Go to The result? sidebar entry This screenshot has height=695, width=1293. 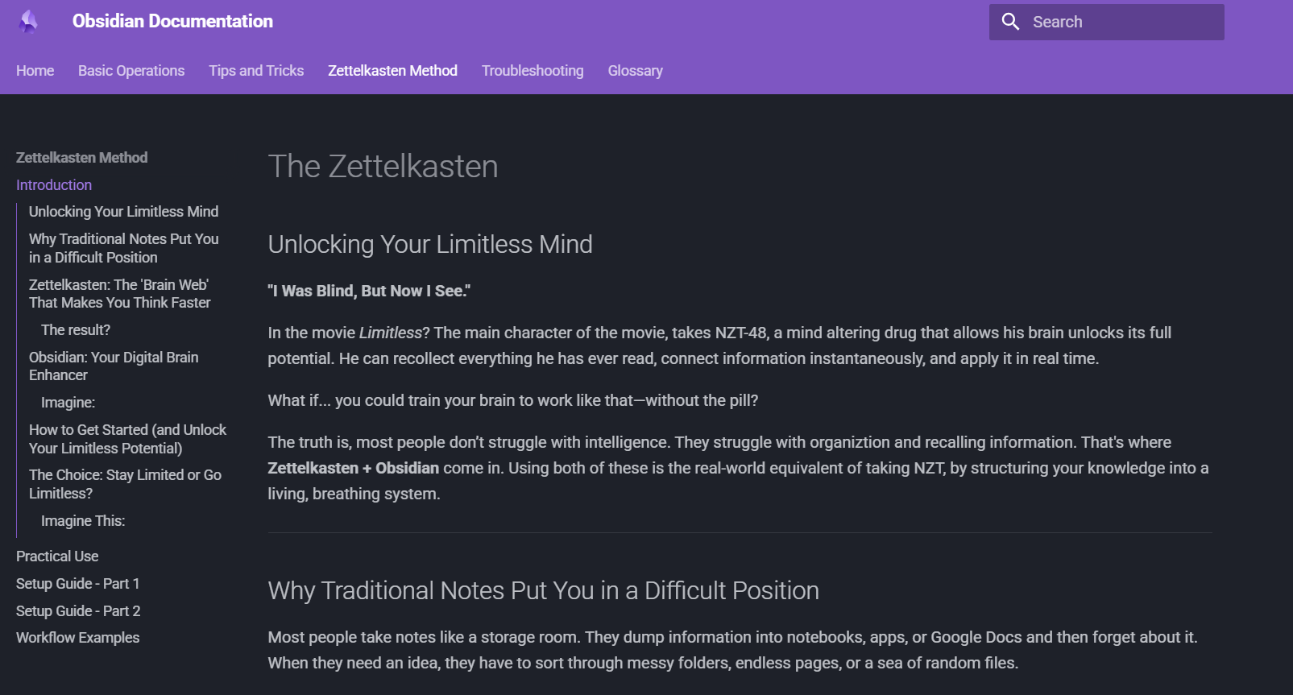point(76,330)
